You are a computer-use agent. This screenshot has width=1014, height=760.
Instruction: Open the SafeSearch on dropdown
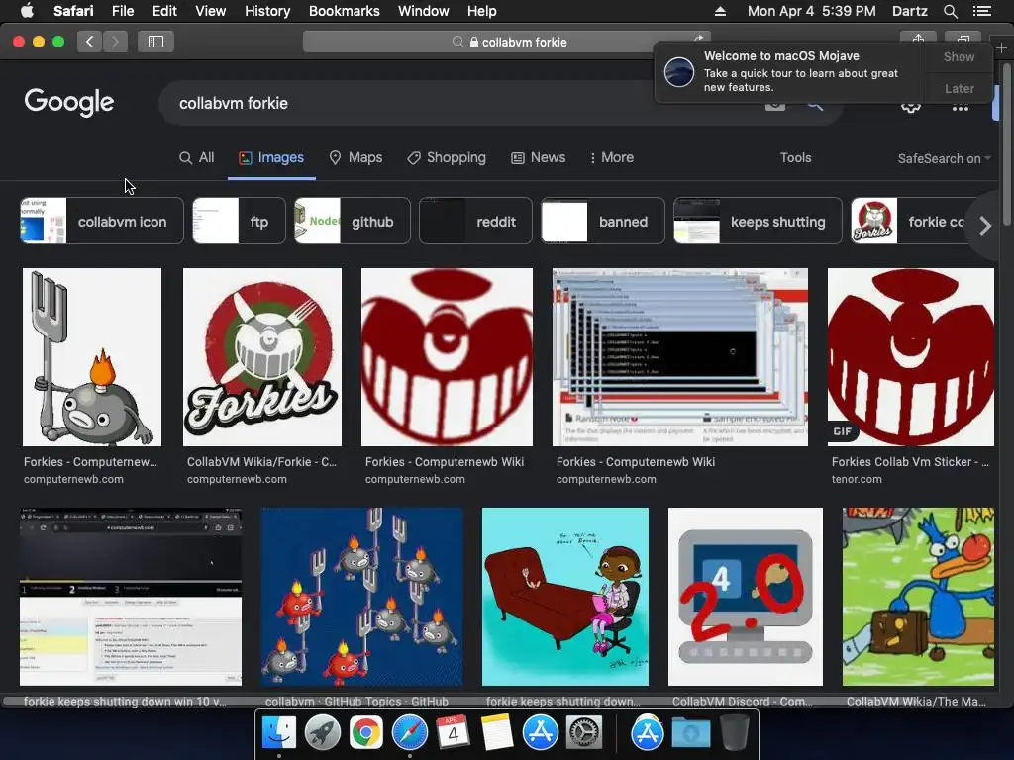944,159
